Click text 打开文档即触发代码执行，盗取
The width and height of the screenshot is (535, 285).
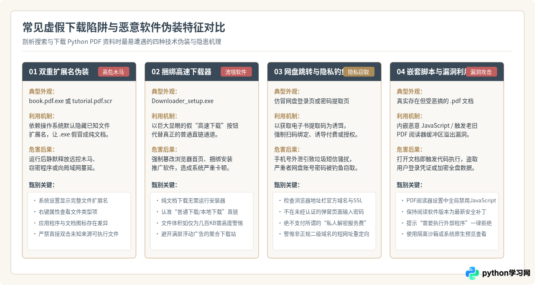(x=437, y=159)
